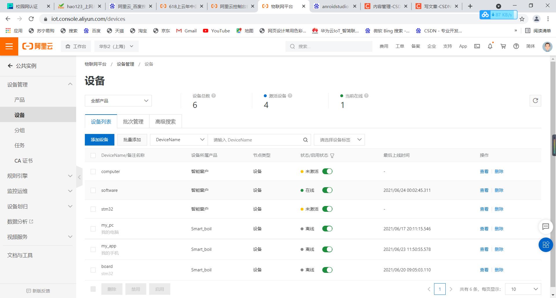This screenshot has height=298, width=556.
Task: Expand the 规则引擎 sidebar section
Action: point(38,176)
